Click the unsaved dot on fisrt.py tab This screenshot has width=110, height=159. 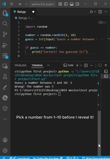coord(33,12)
